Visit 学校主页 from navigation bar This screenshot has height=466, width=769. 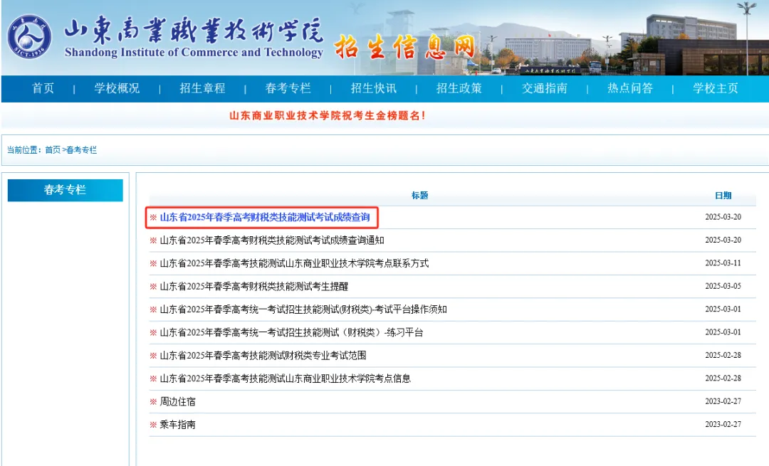[x=715, y=89]
